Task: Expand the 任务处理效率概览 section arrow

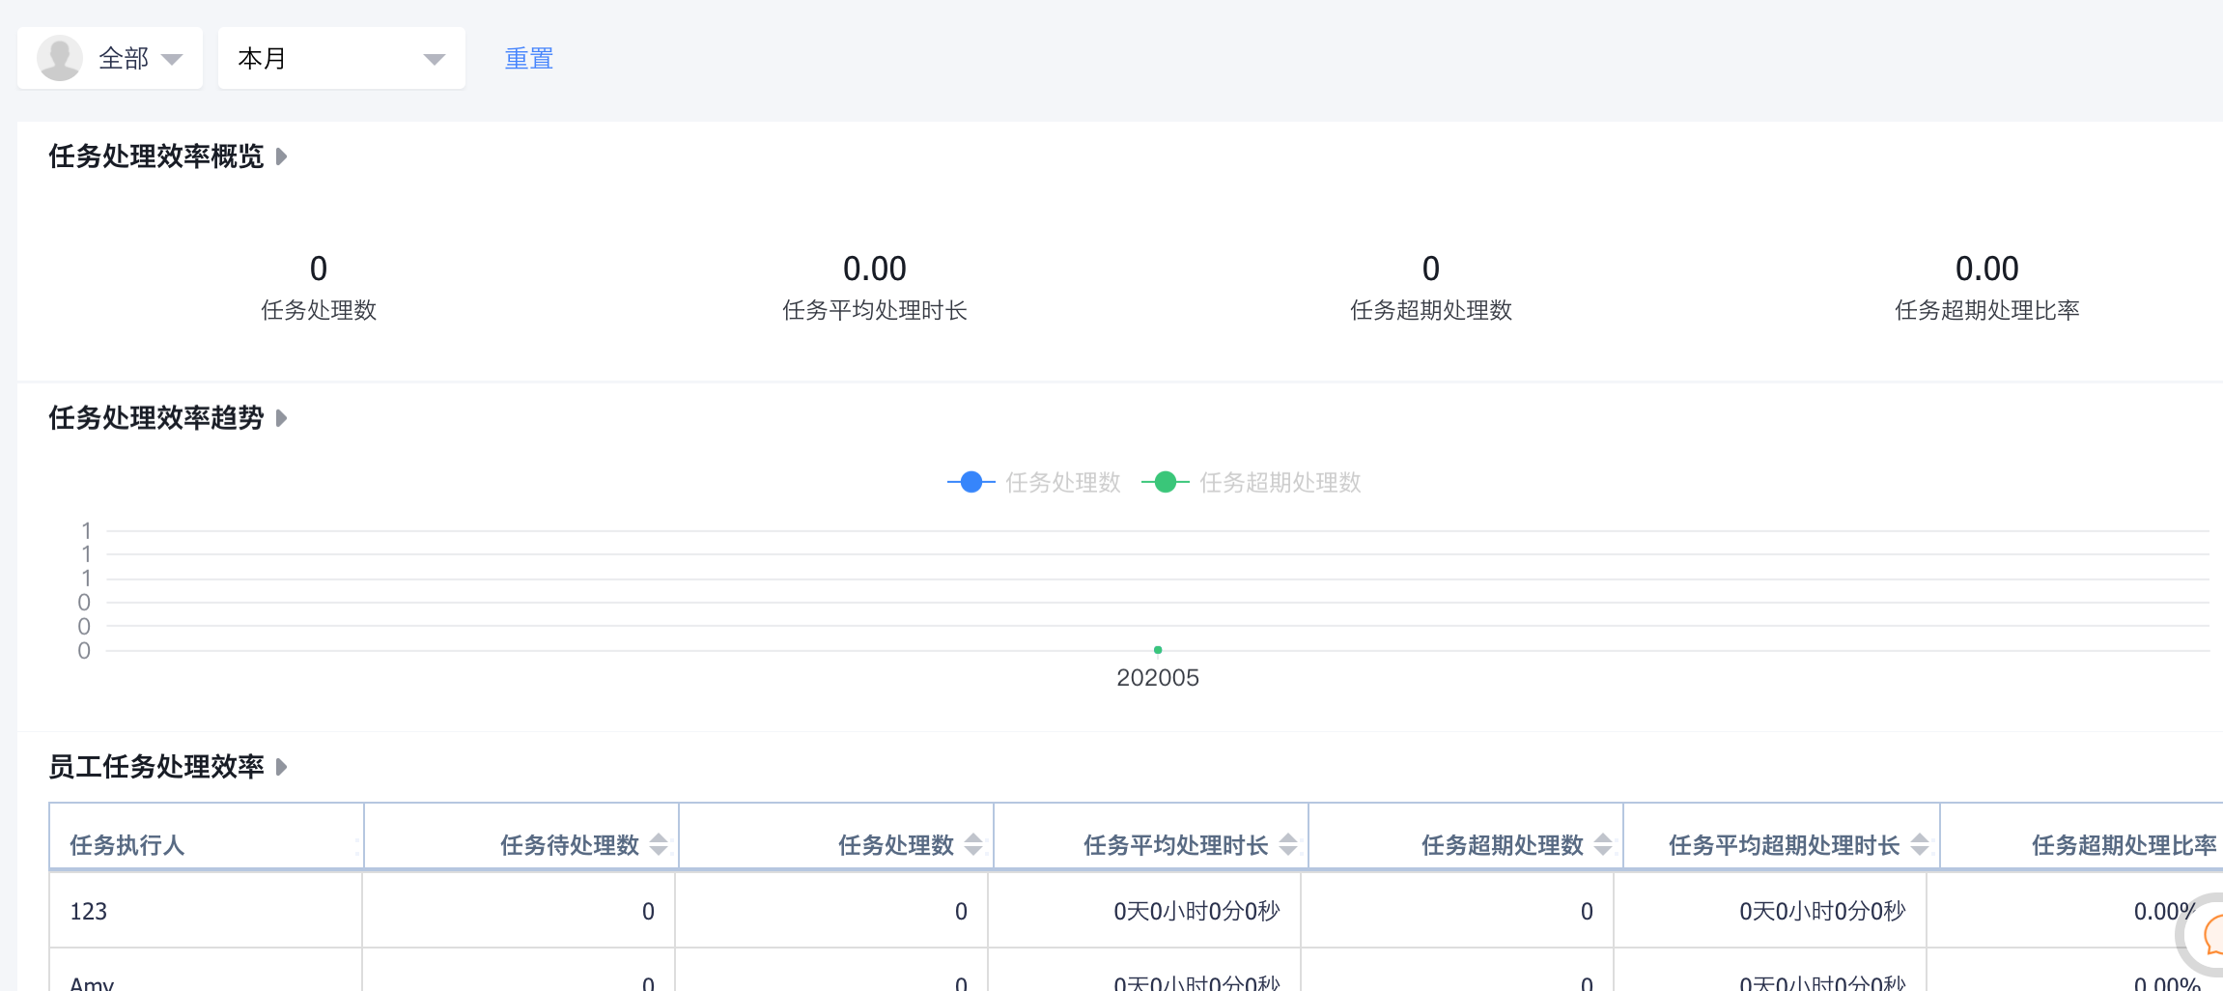Action: pyautogui.click(x=281, y=156)
